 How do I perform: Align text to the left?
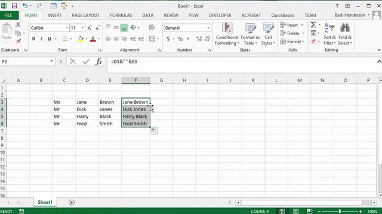tap(109, 39)
